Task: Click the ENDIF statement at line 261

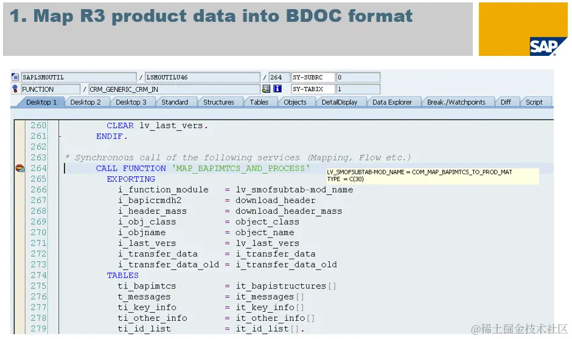Action: pos(111,136)
